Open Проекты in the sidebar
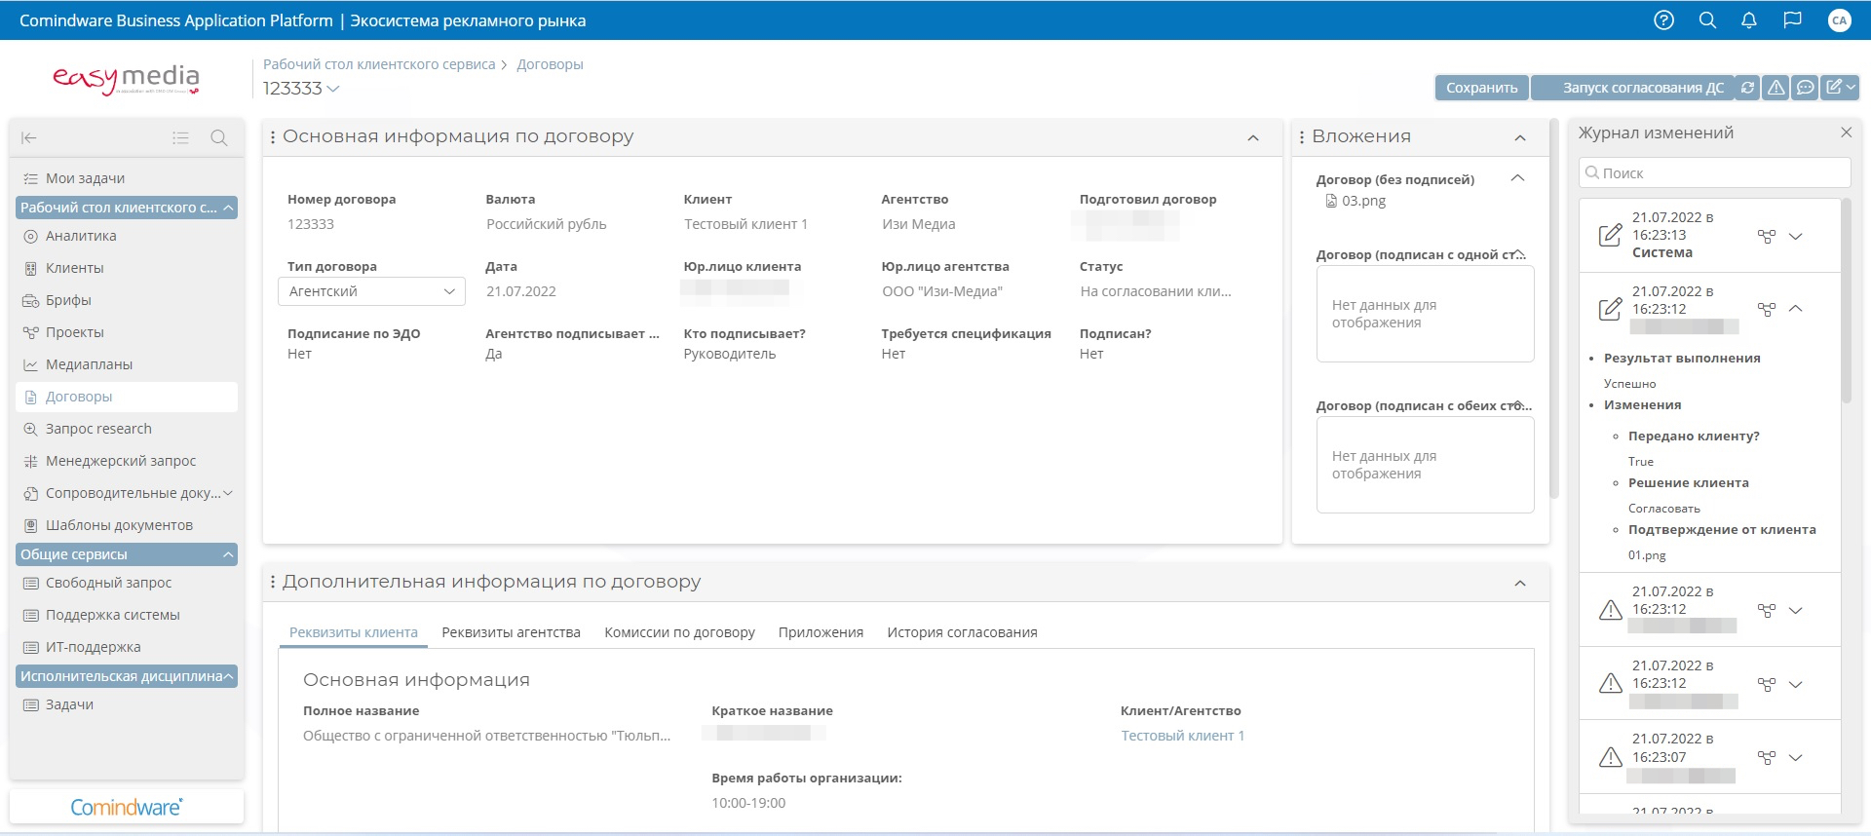The image size is (1871, 836). 127,332
